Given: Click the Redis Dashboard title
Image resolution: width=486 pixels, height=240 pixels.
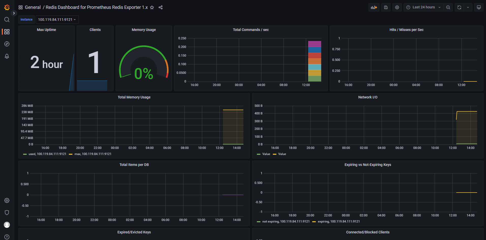Looking at the screenshot, I should pyautogui.click(x=97, y=7).
